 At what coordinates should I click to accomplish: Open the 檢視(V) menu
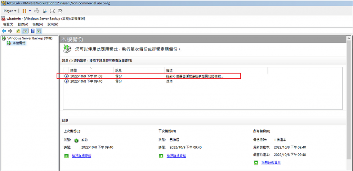(38, 24)
